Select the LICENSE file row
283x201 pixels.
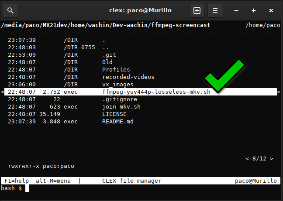141,114
